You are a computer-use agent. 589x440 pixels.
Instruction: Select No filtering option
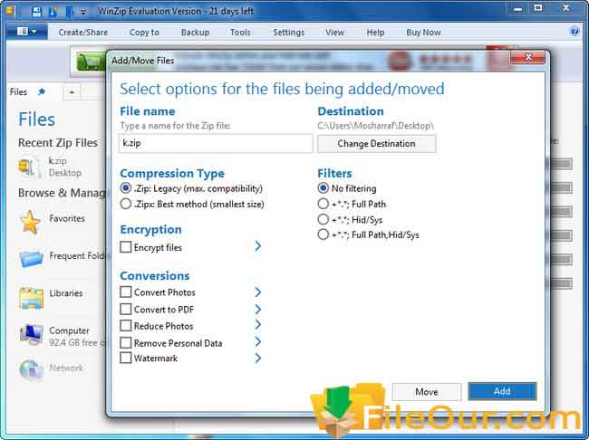[323, 187]
